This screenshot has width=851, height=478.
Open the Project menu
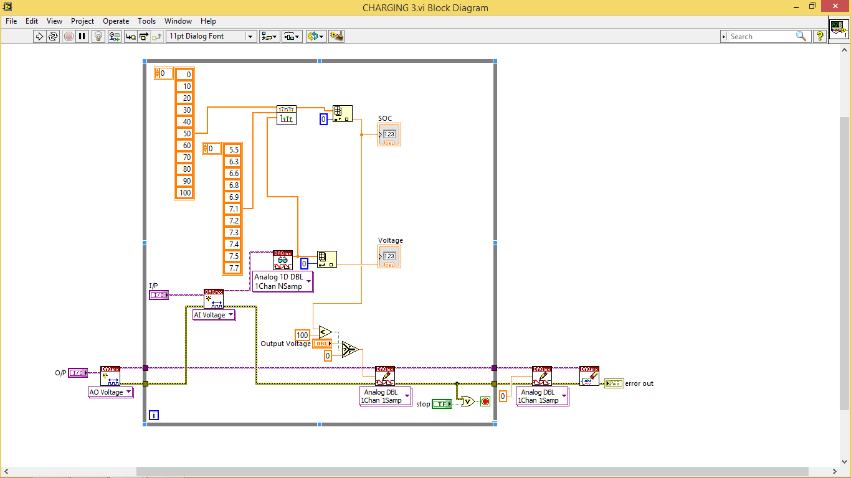[x=82, y=21]
